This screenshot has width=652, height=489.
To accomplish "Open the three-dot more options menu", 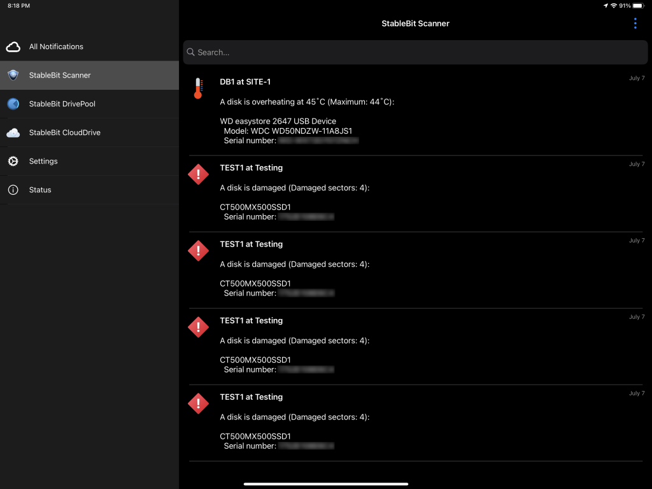I will [x=635, y=24].
